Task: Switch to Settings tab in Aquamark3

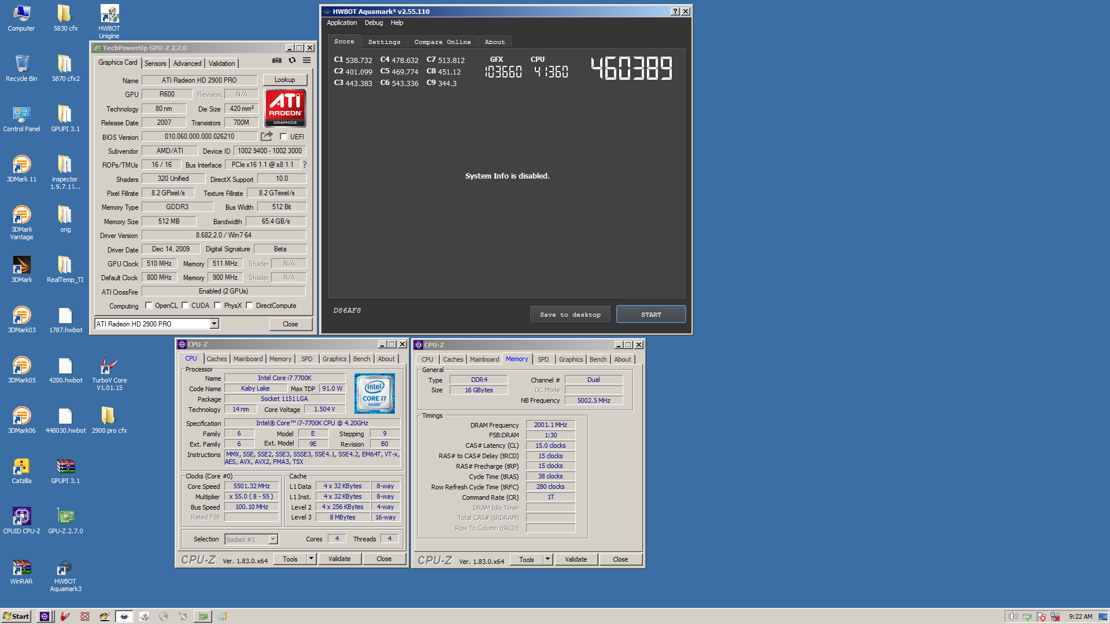Action: [384, 42]
